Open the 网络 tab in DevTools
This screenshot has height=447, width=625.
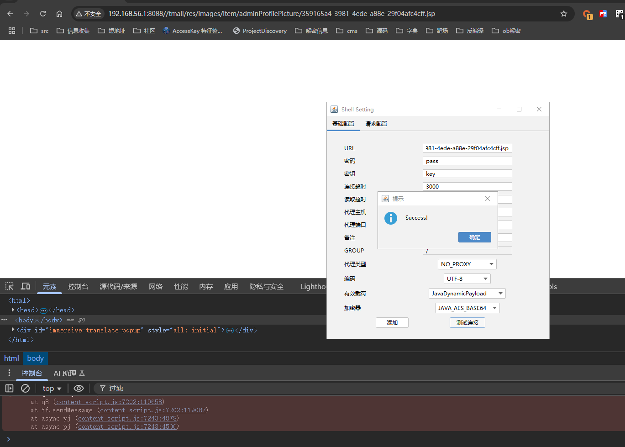156,286
